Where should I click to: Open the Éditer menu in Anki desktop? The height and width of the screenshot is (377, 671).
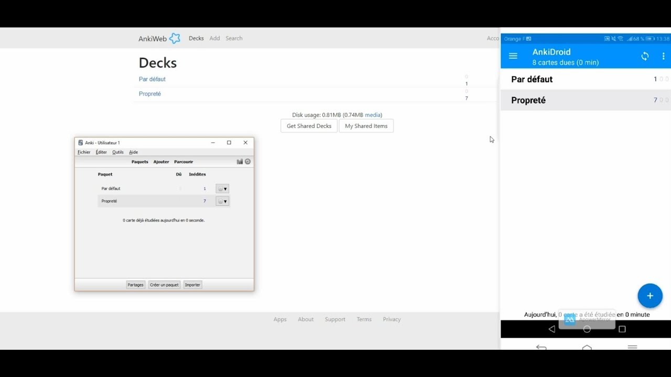point(101,152)
